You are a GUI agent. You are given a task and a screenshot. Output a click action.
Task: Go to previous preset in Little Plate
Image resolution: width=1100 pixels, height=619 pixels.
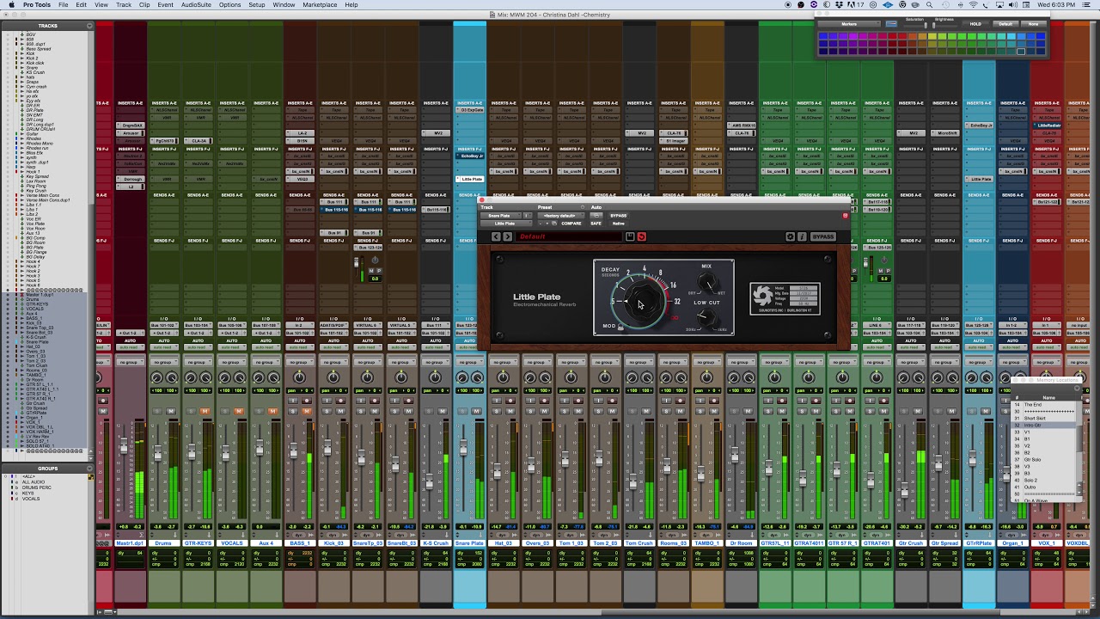pos(496,236)
